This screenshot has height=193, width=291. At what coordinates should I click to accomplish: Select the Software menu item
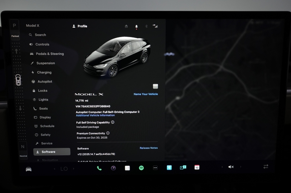point(52,152)
